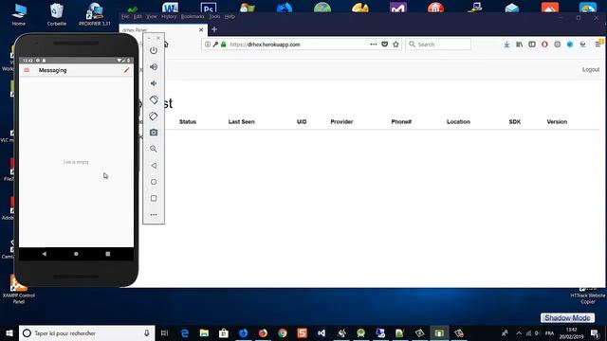Click the Provider column header
This screenshot has height=341, width=607.
point(341,122)
